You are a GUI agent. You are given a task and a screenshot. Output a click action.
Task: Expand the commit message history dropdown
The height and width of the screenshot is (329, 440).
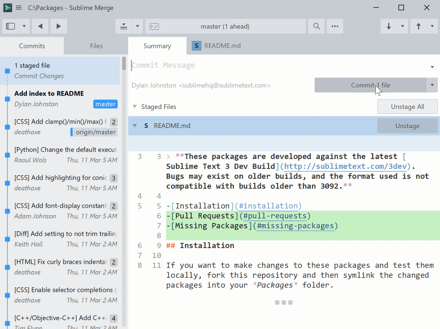click(432, 67)
